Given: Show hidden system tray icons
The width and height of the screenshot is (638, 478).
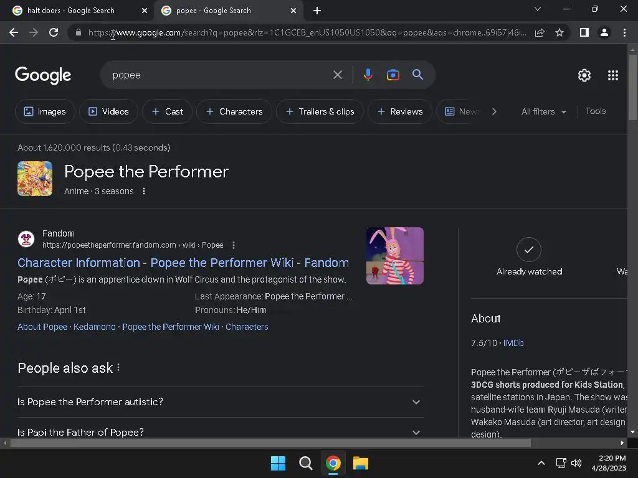Looking at the screenshot, I should tap(541, 463).
